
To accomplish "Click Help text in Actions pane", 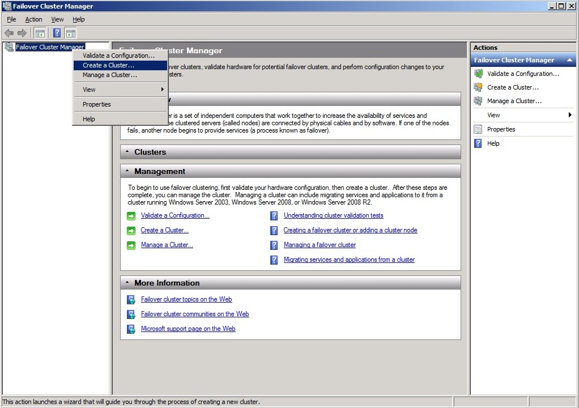I will click(x=493, y=143).
